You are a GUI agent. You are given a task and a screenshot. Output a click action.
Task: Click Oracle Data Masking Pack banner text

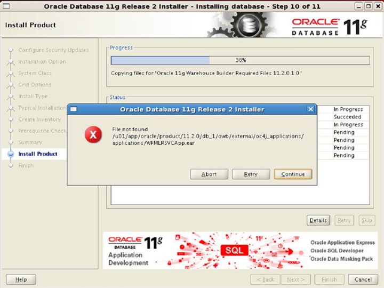pyautogui.click(x=342, y=259)
